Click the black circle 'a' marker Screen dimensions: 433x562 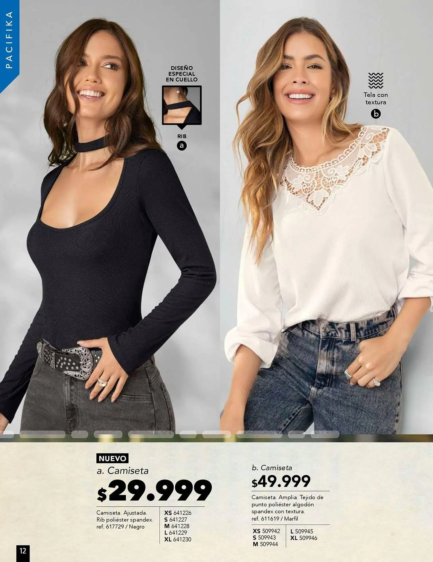(182, 146)
